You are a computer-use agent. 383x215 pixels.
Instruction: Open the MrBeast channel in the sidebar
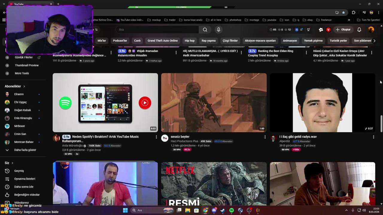(x=19, y=126)
